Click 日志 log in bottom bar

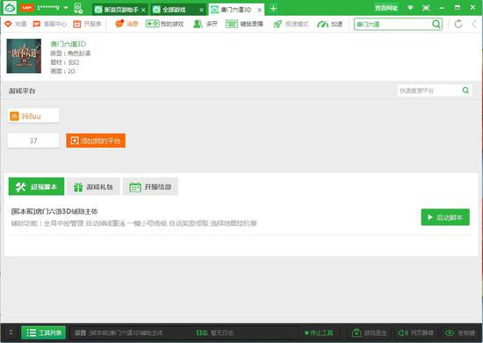[202, 332]
